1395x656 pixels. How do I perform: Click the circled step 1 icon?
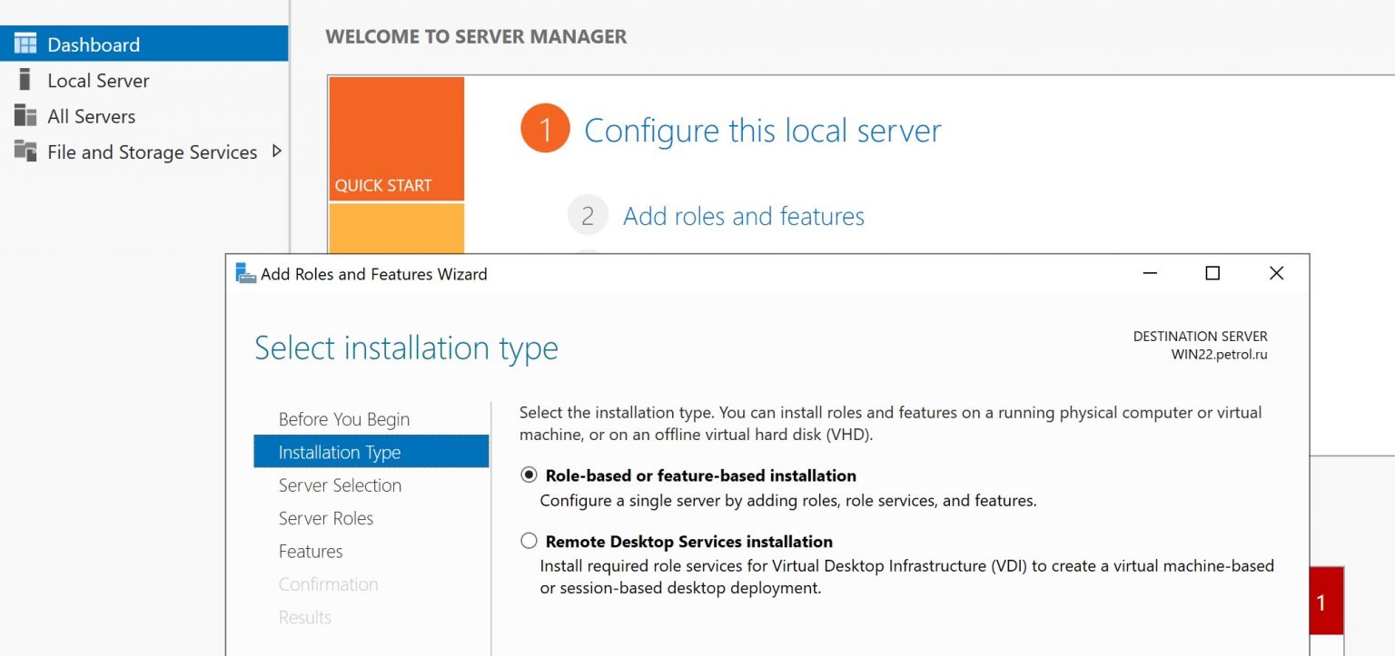544,128
